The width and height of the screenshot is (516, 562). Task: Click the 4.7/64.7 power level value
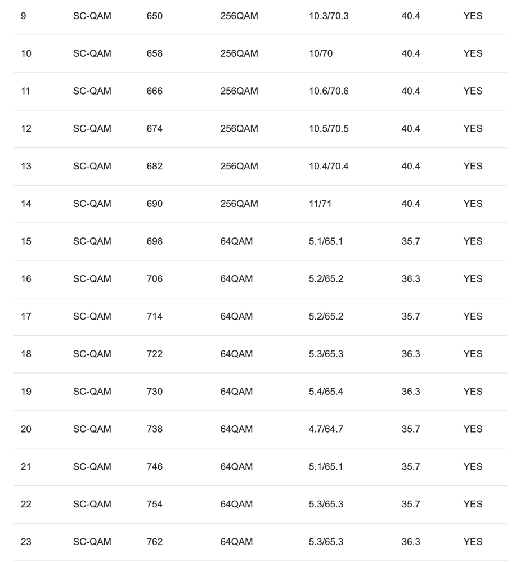[x=326, y=429]
